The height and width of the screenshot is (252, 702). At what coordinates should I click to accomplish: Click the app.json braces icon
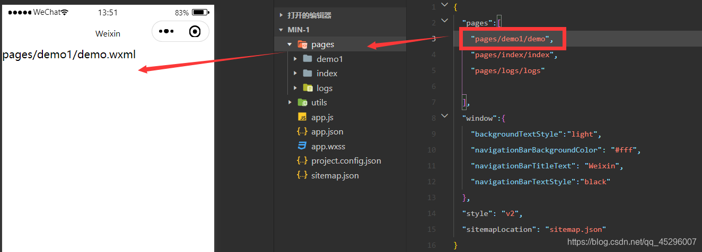(x=302, y=132)
